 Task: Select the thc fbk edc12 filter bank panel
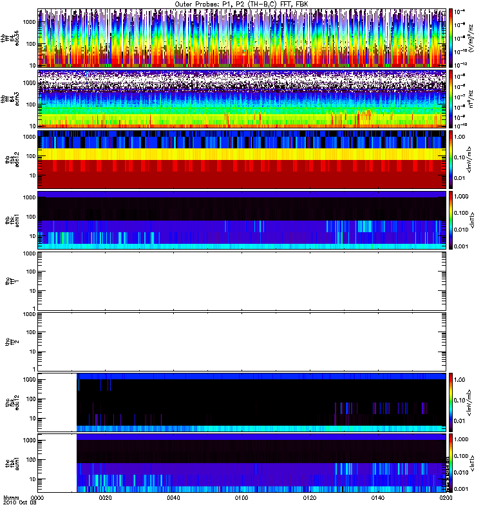pyautogui.click(x=242, y=402)
